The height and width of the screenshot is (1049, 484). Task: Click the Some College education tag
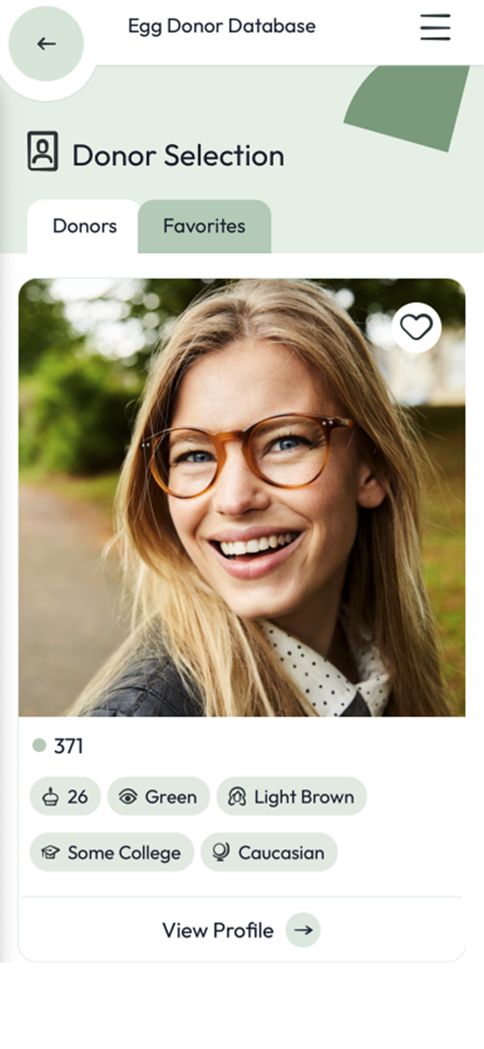(112, 852)
